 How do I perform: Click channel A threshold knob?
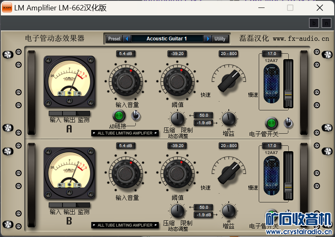[x=177, y=81]
